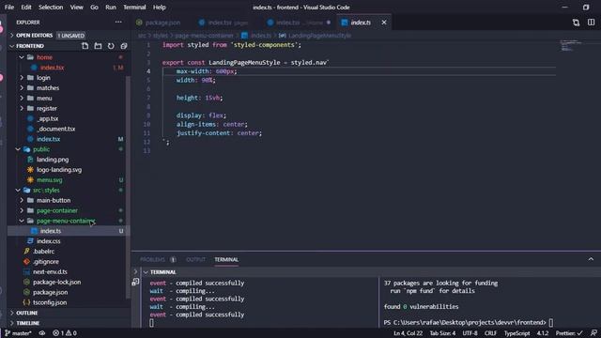Image resolution: width=601 pixels, height=338 pixels.
Task: Open the Edit menu
Action: tap(26, 8)
